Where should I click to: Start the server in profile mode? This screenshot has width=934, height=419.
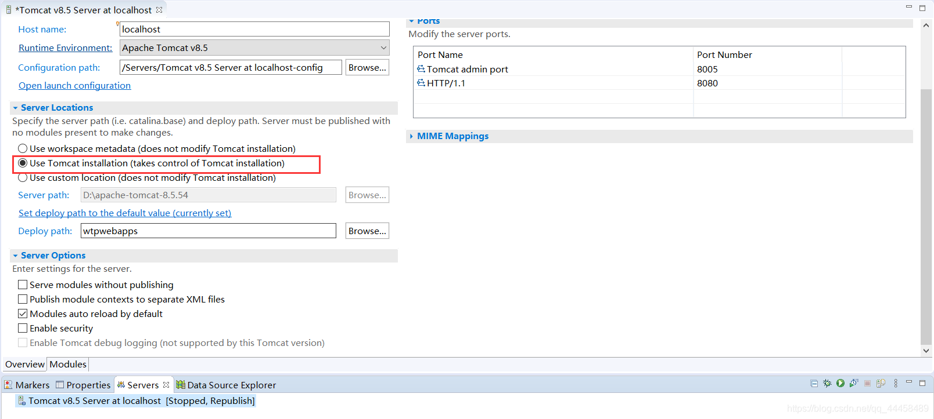(x=854, y=384)
